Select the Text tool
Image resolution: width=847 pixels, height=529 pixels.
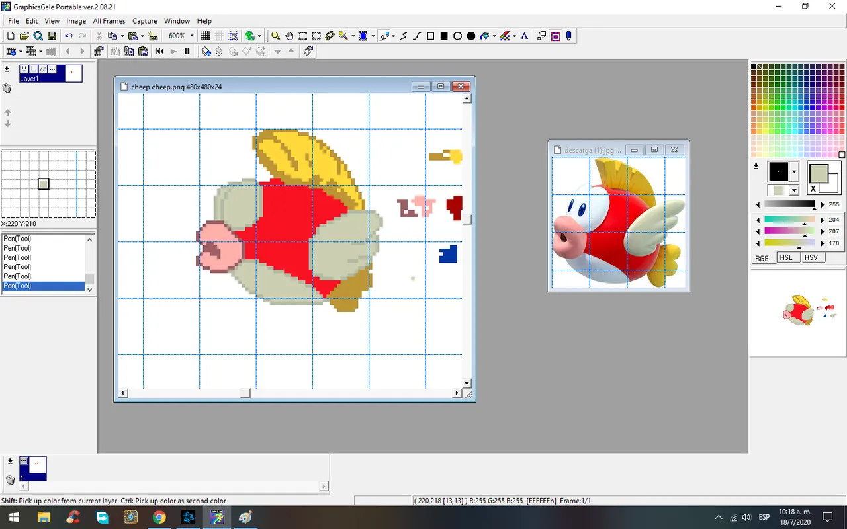click(x=524, y=36)
